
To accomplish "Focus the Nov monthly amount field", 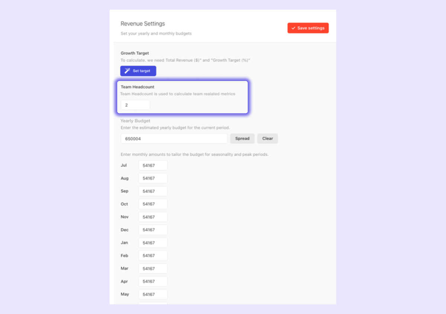I will tap(153, 217).
